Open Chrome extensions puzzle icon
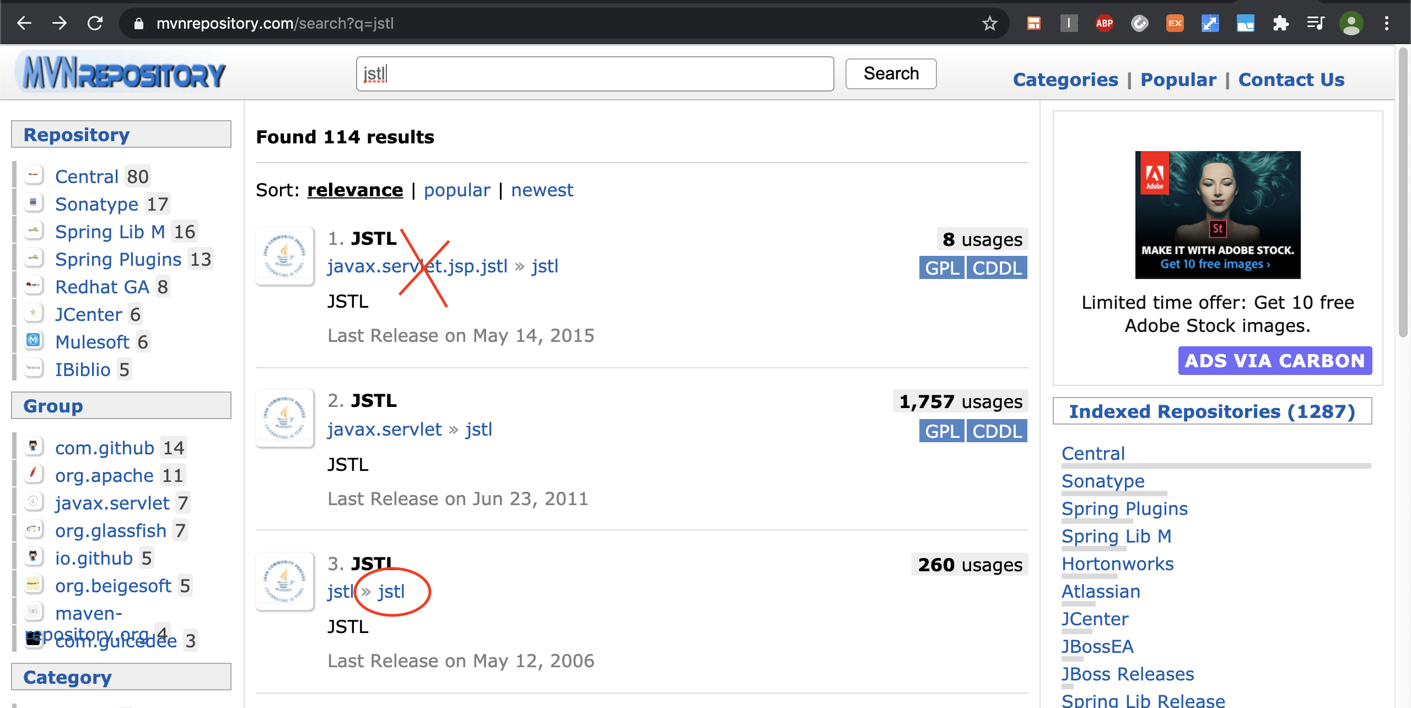Image resolution: width=1411 pixels, height=708 pixels. [x=1280, y=23]
